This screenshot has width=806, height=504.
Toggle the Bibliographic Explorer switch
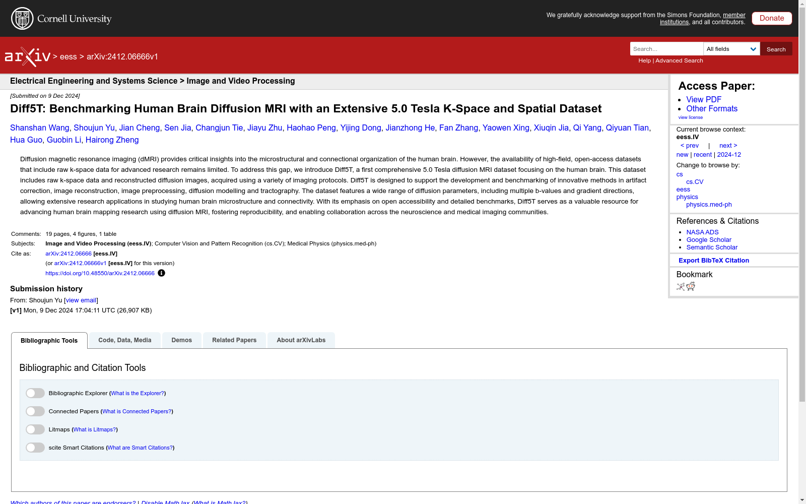click(x=35, y=393)
